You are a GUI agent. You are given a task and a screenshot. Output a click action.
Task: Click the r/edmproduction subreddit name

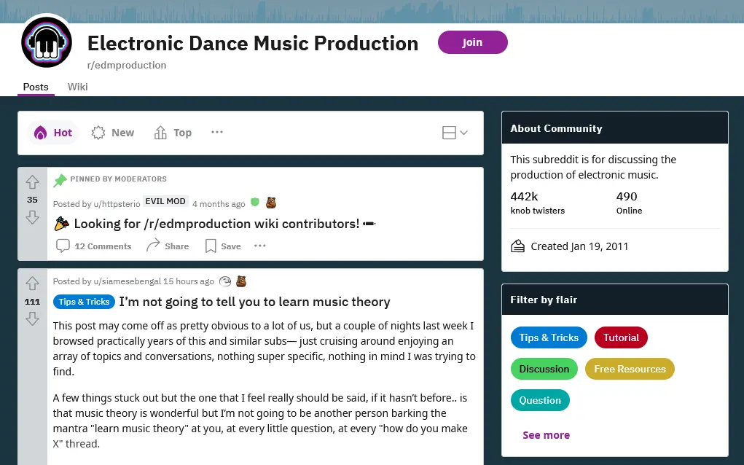tap(127, 65)
